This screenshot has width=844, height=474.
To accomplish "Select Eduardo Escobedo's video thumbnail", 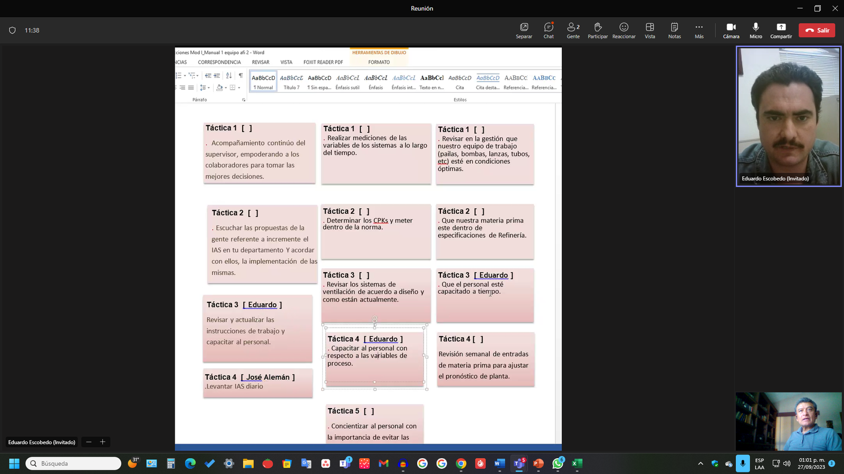I will tap(788, 116).
